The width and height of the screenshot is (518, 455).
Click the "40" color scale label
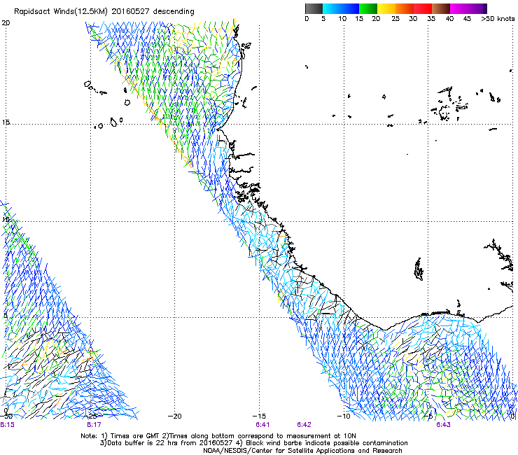pos(449,19)
